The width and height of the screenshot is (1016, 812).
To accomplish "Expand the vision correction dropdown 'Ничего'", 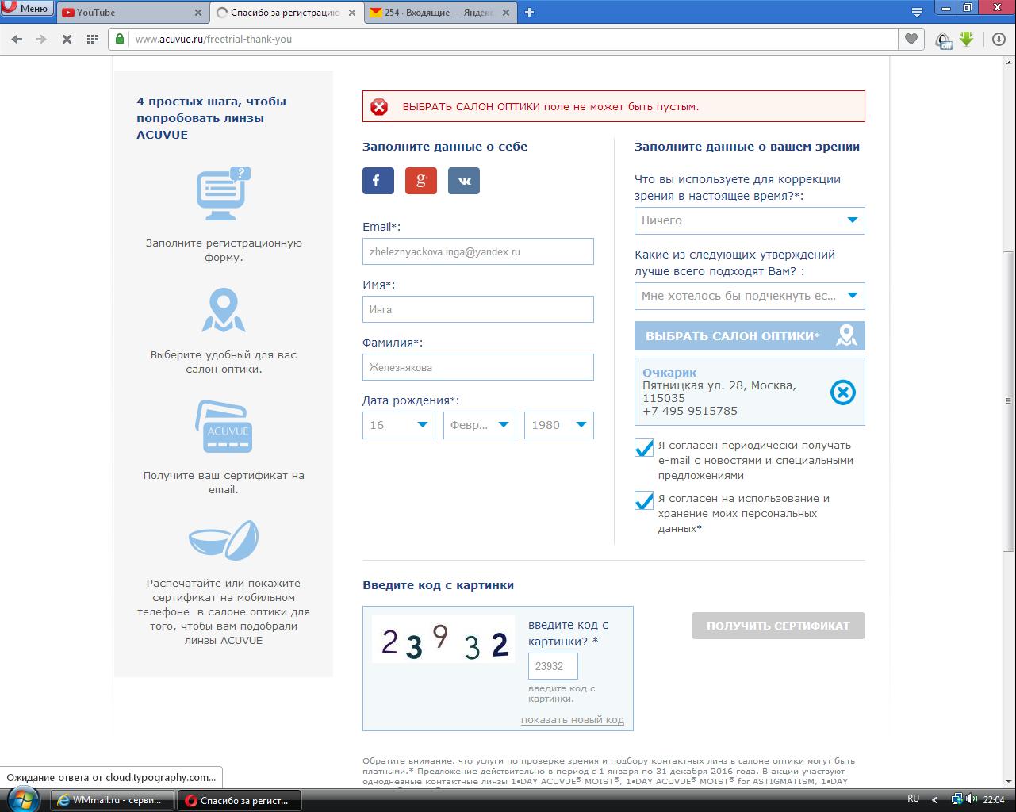I will pos(750,220).
